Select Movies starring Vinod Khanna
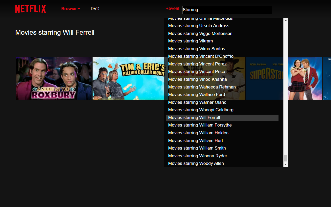Screen dimensions: 331x207 (x=222, y=79)
